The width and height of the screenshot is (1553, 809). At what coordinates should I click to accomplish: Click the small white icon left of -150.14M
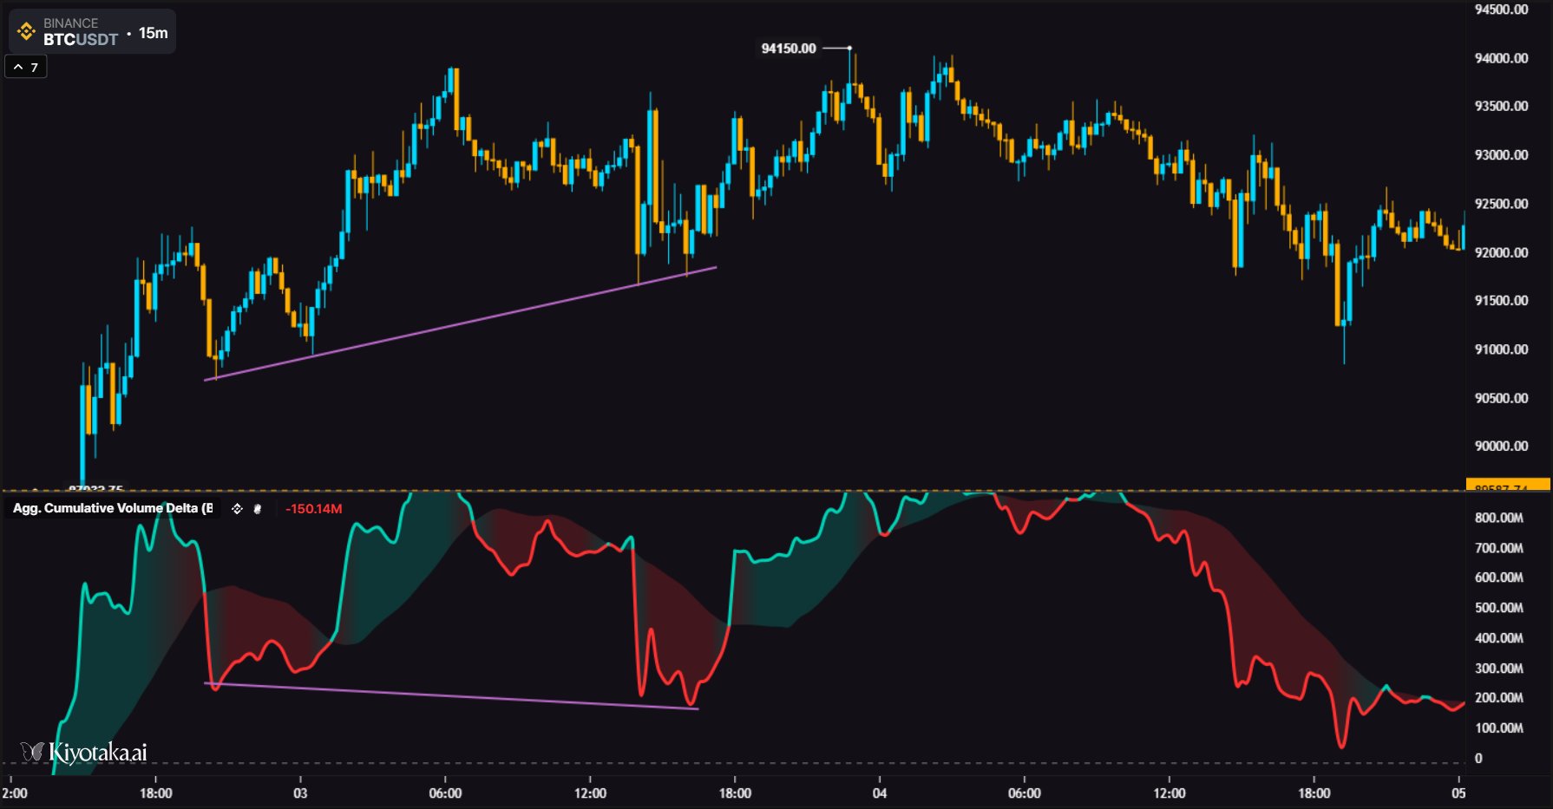pos(257,509)
